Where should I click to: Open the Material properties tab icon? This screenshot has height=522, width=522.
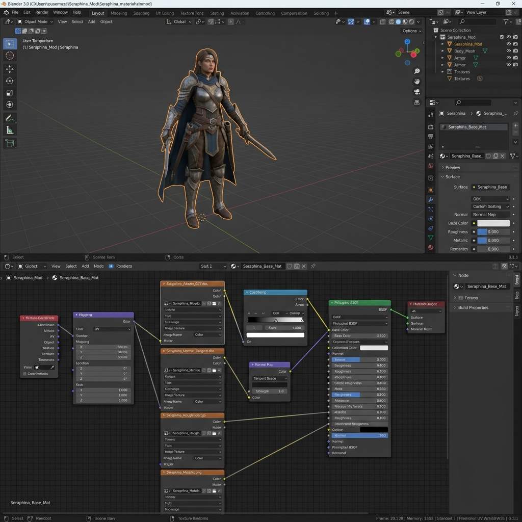pyautogui.click(x=431, y=247)
